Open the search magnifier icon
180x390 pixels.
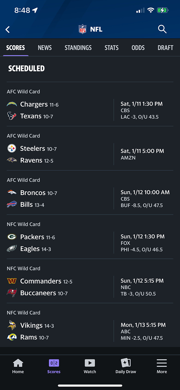162,29
